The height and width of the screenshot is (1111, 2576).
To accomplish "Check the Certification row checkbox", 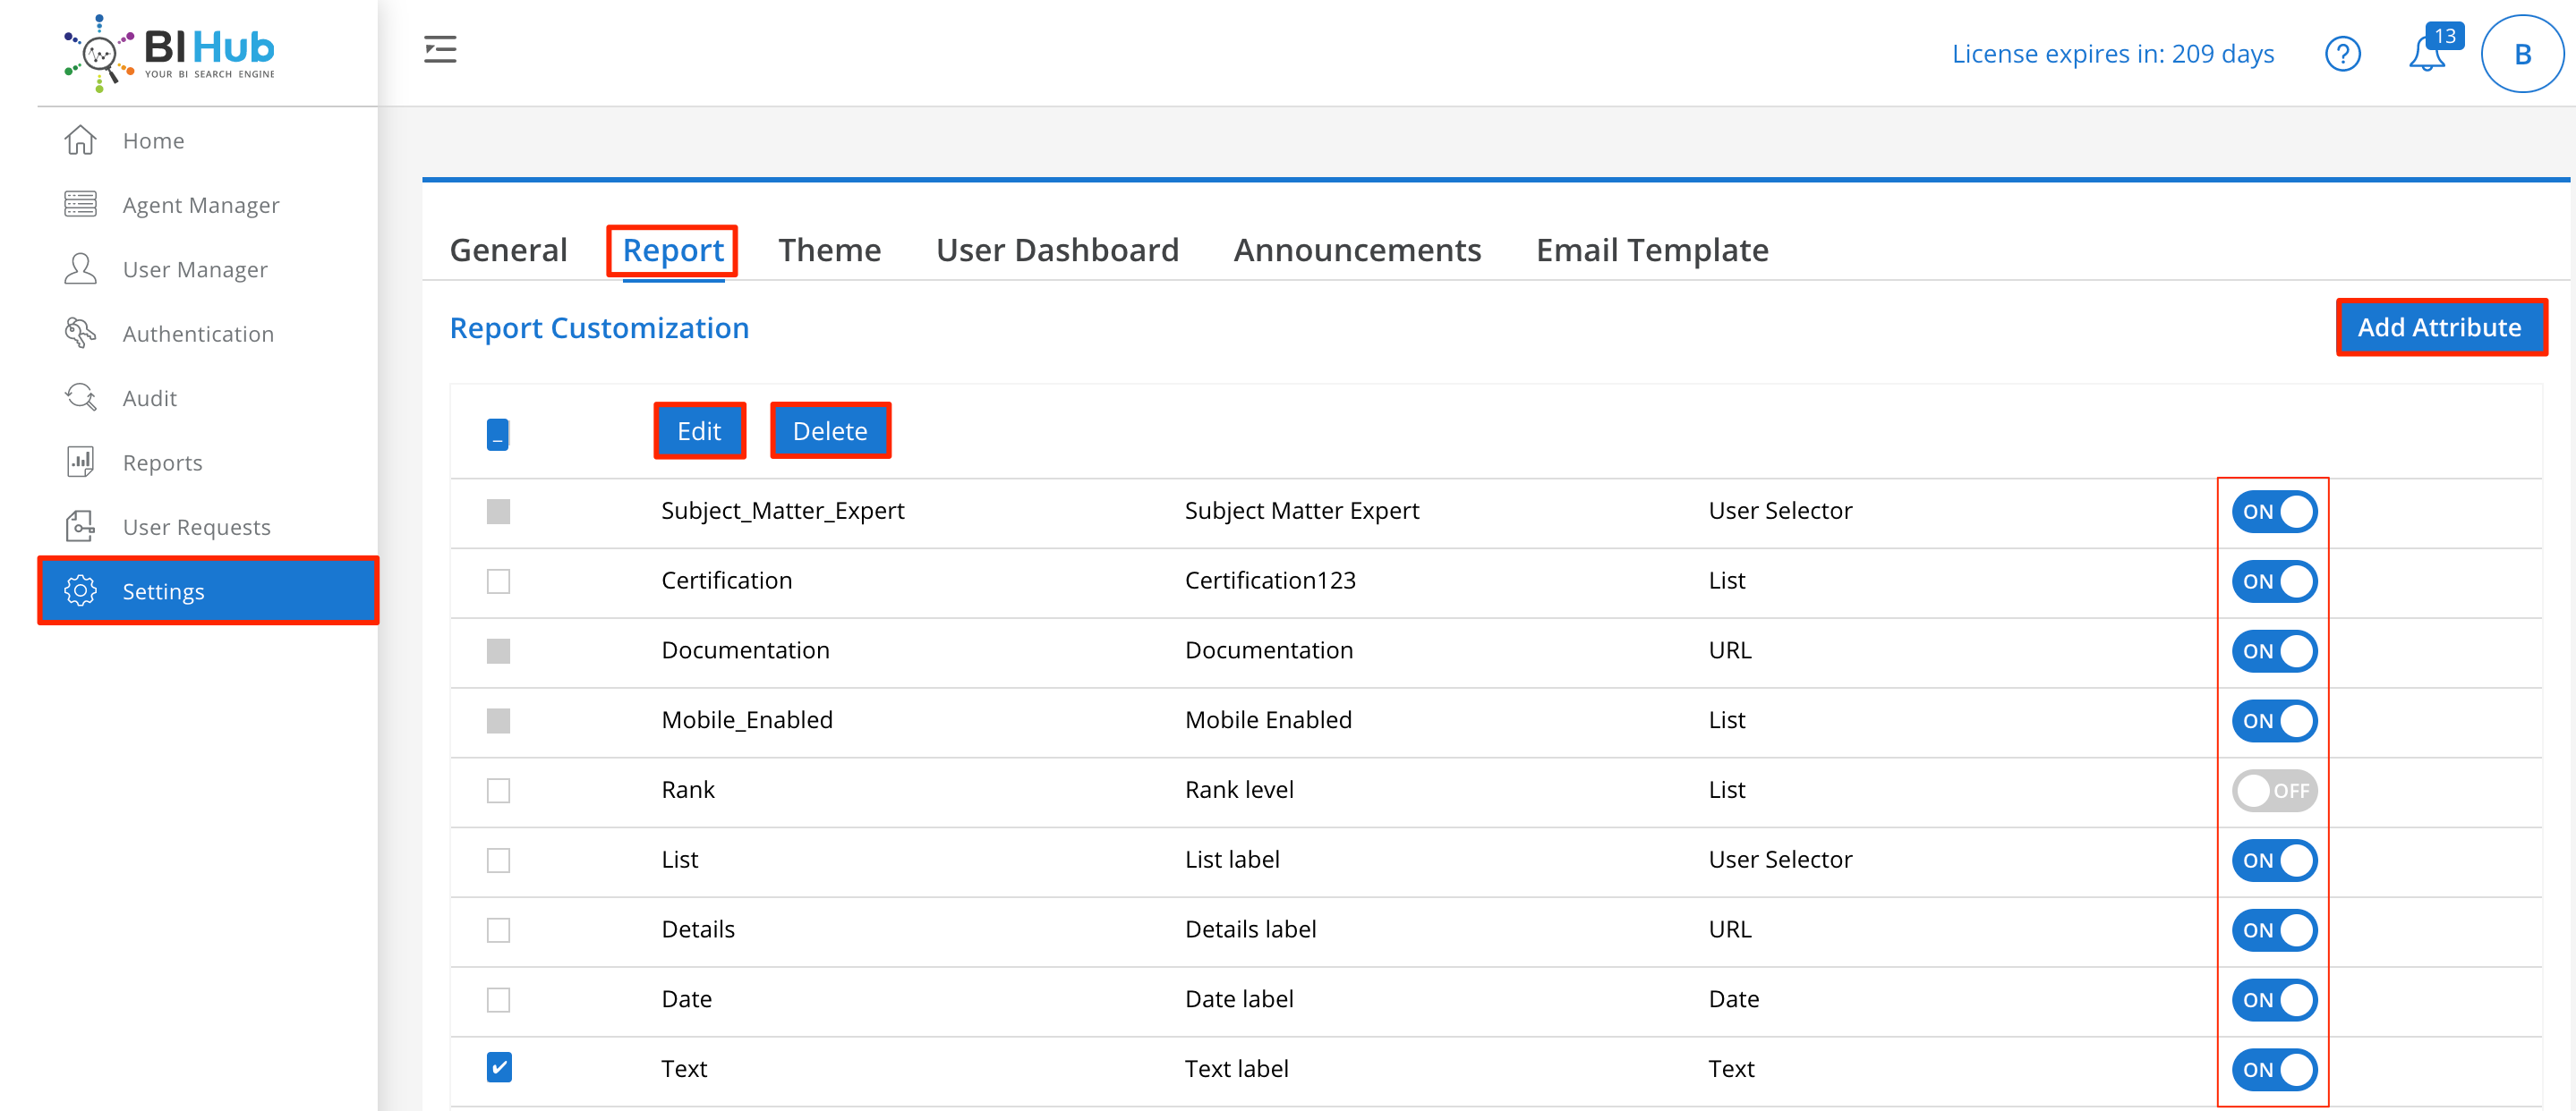I will coord(498,581).
